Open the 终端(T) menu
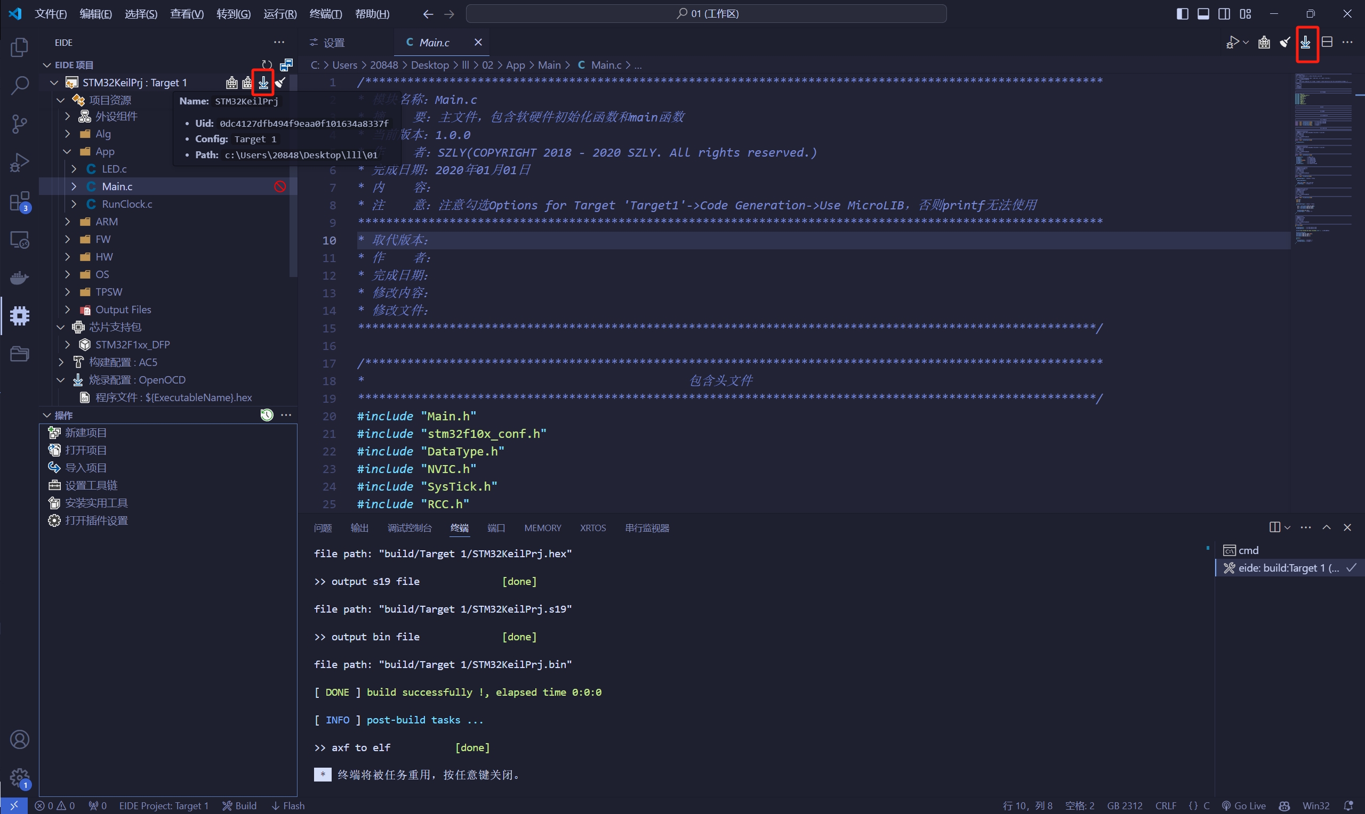Screen dimensions: 1365x814 (325, 14)
